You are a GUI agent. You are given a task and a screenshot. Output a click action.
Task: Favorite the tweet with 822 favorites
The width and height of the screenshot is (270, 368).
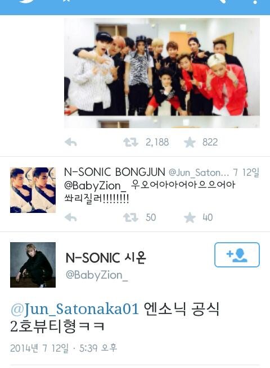190,142
